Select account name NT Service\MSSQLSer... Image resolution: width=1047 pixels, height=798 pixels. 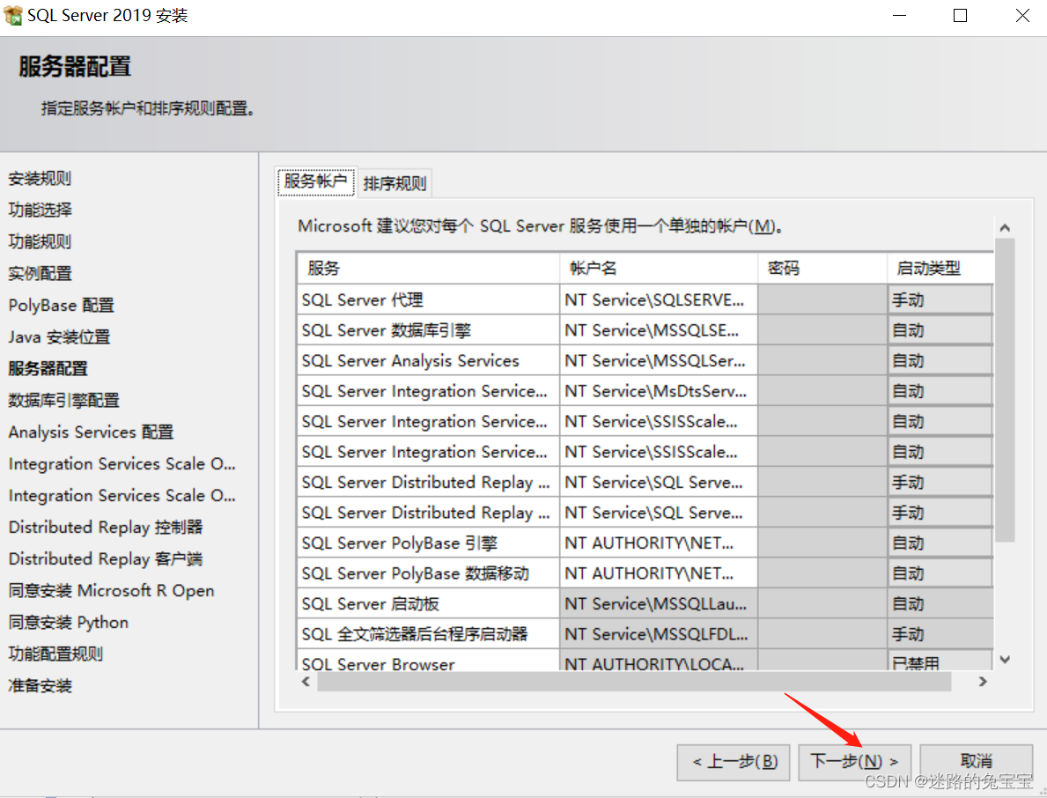coord(659,360)
